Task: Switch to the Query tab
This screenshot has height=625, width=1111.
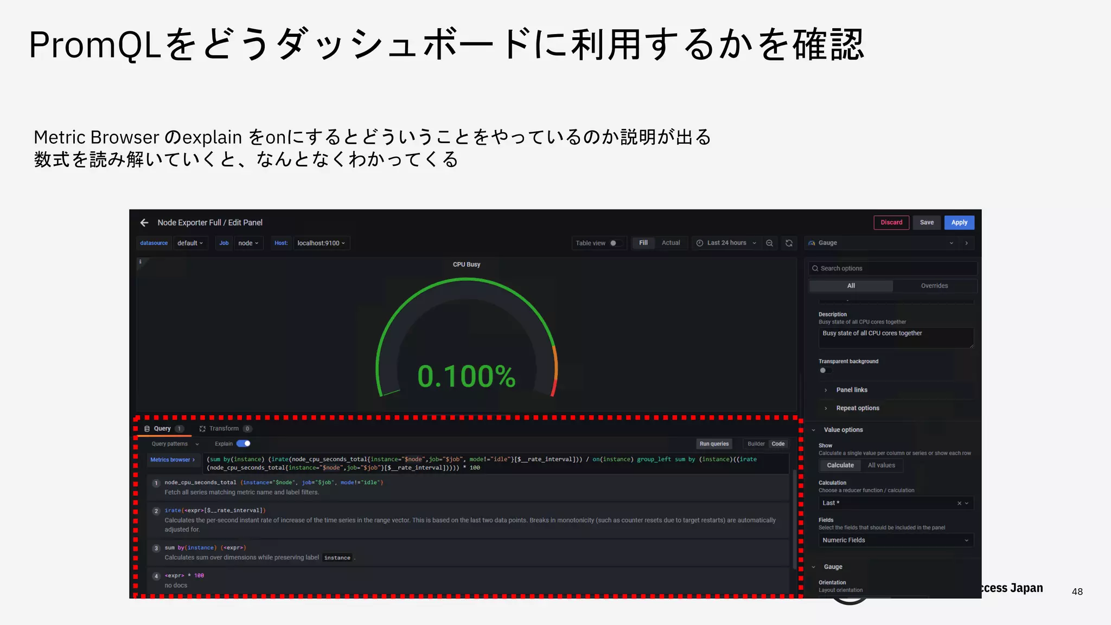Action: [163, 429]
